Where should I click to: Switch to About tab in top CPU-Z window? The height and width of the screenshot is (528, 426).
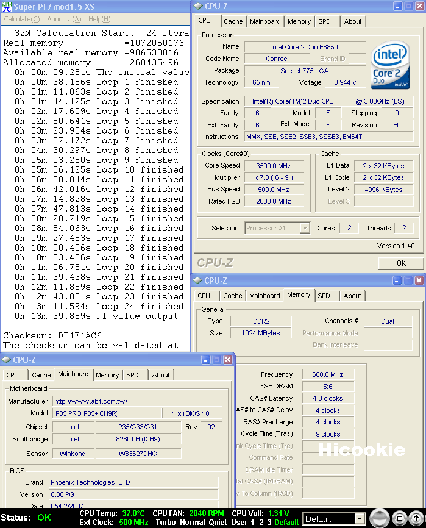(353, 21)
